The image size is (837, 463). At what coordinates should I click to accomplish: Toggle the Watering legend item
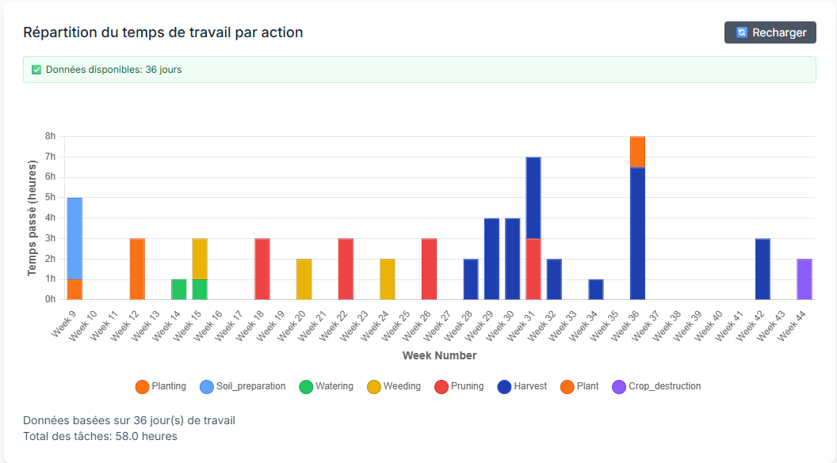click(x=326, y=386)
